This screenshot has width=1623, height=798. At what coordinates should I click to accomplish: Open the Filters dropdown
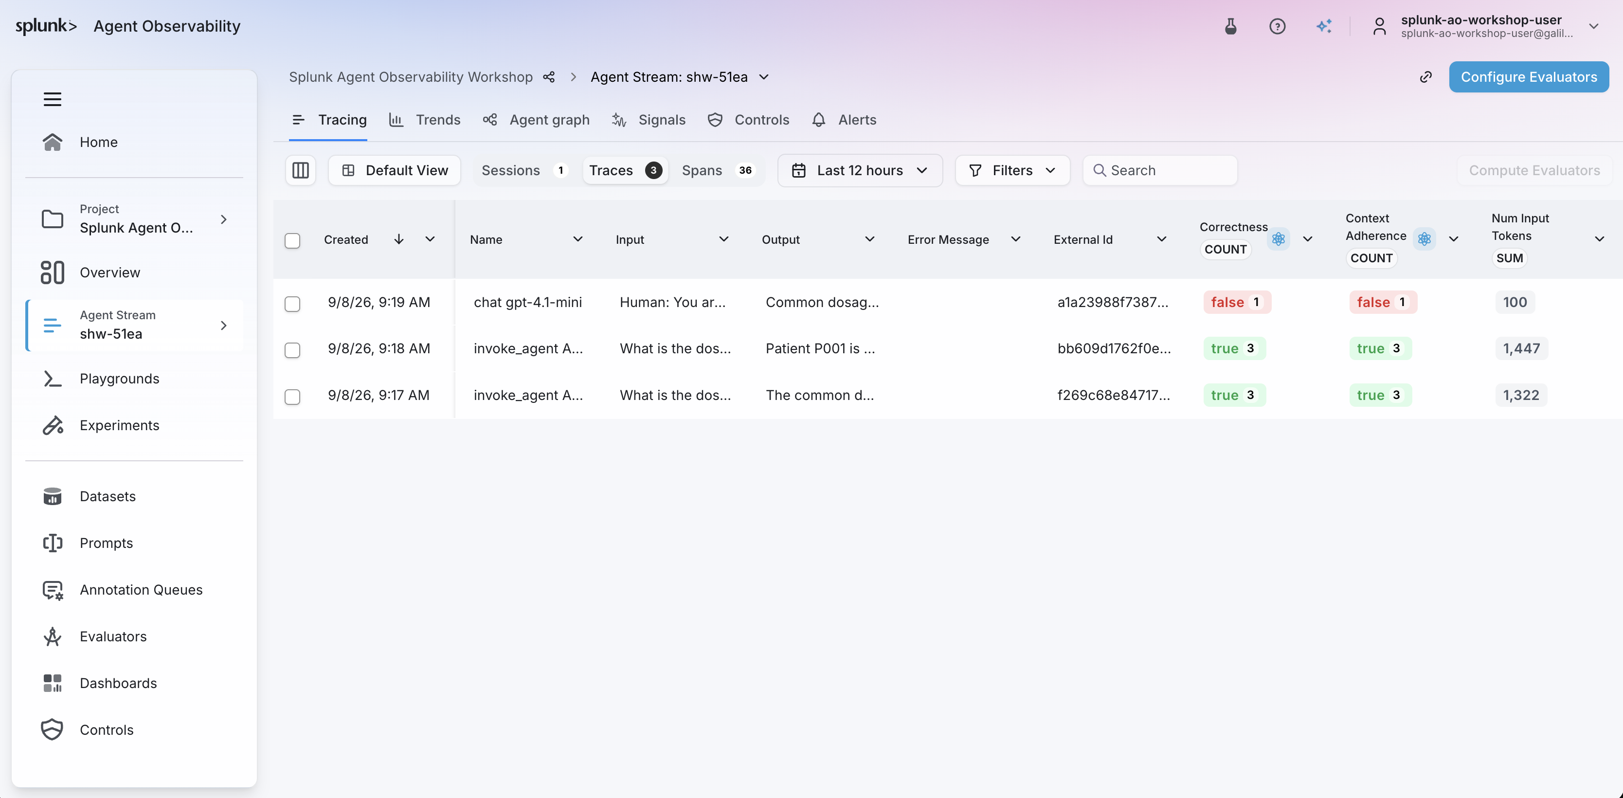pos(1012,170)
